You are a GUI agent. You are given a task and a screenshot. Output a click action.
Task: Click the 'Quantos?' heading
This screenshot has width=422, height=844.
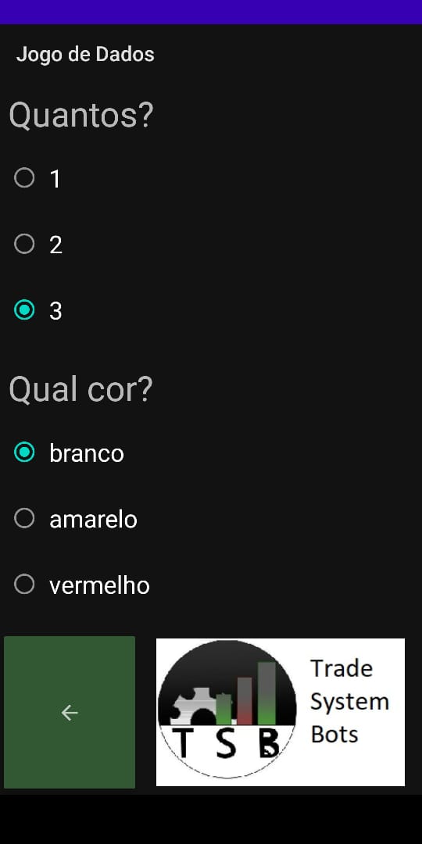(x=81, y=115)
